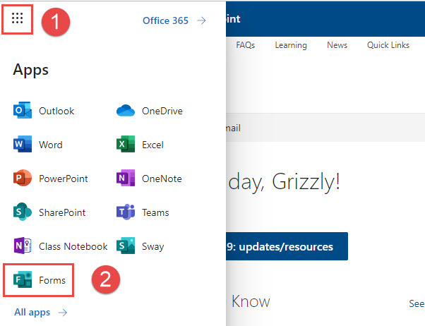Go to the Learning tab
The width and height of the screenshot is (425, 326).
tap(291, 45)
